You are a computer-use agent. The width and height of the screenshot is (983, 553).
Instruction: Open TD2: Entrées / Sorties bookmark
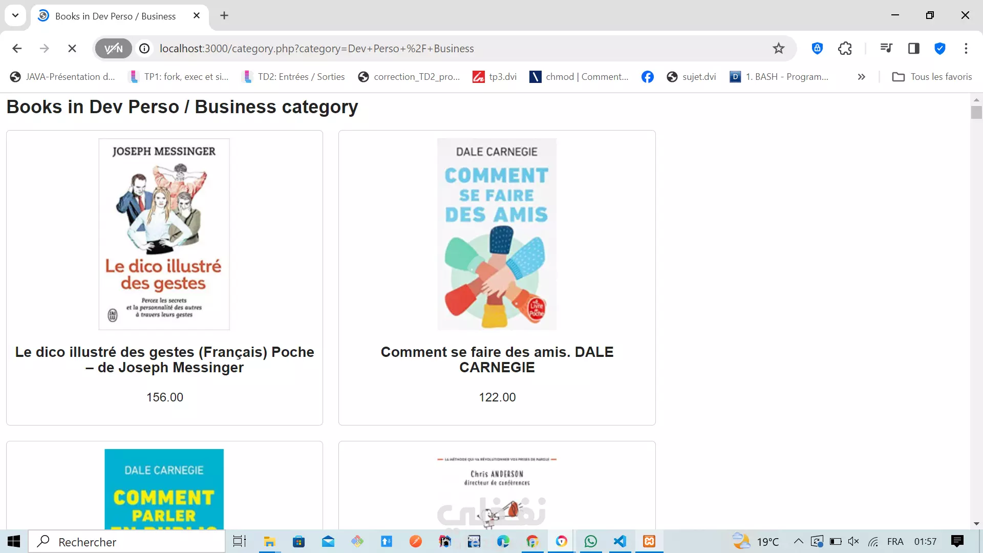click(294, 77)
